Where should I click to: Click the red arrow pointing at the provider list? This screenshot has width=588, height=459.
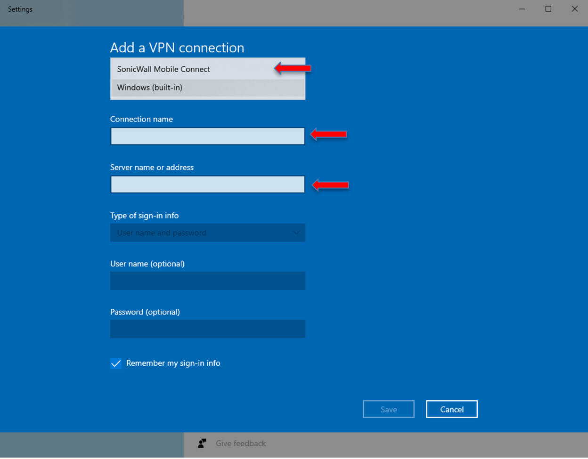pyautogui.click(x=292, y=68)
